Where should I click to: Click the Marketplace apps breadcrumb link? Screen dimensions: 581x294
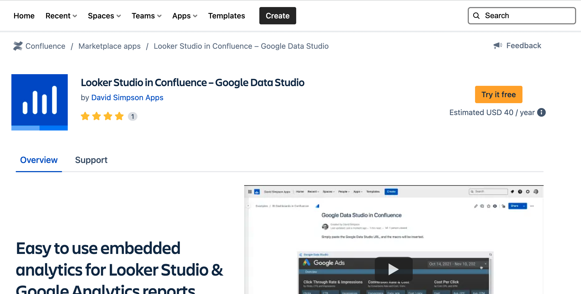coord(109,46)
